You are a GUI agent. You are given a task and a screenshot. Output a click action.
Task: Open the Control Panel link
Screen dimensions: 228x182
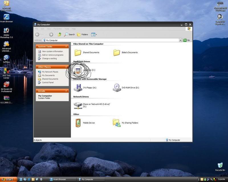coord(48,82)
